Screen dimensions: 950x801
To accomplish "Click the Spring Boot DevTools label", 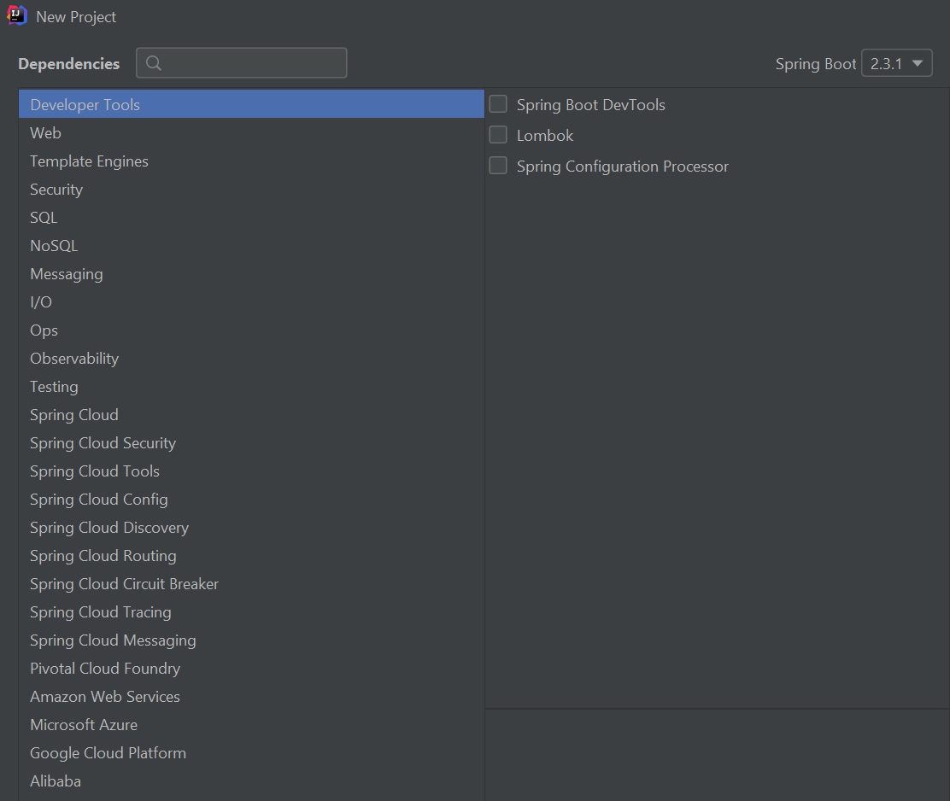I will click(590, 105).
